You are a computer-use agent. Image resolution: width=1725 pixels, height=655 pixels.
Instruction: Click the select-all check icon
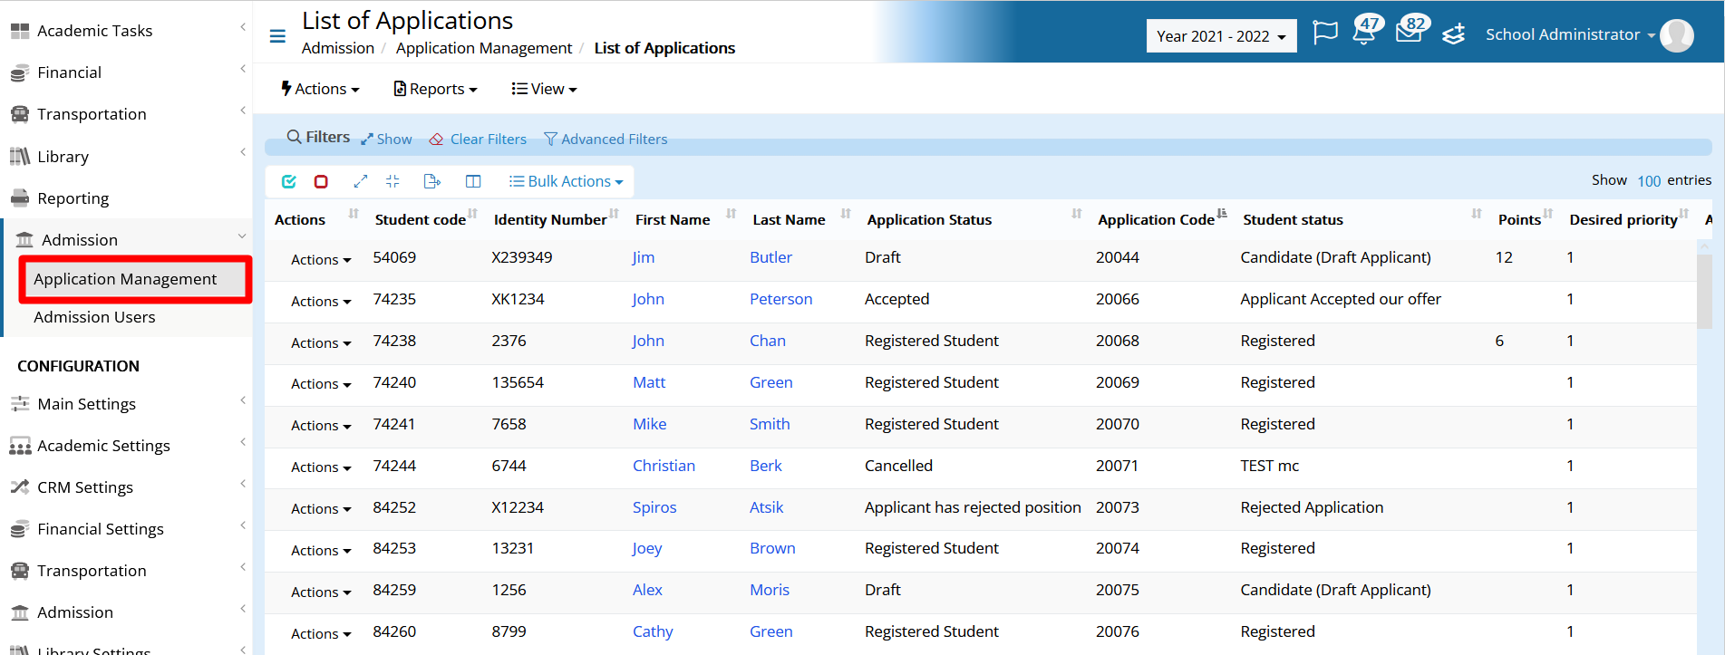point(289,181)
